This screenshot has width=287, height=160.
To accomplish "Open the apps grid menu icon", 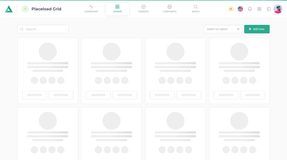I will pyautogui.click(x=259, y=9).
